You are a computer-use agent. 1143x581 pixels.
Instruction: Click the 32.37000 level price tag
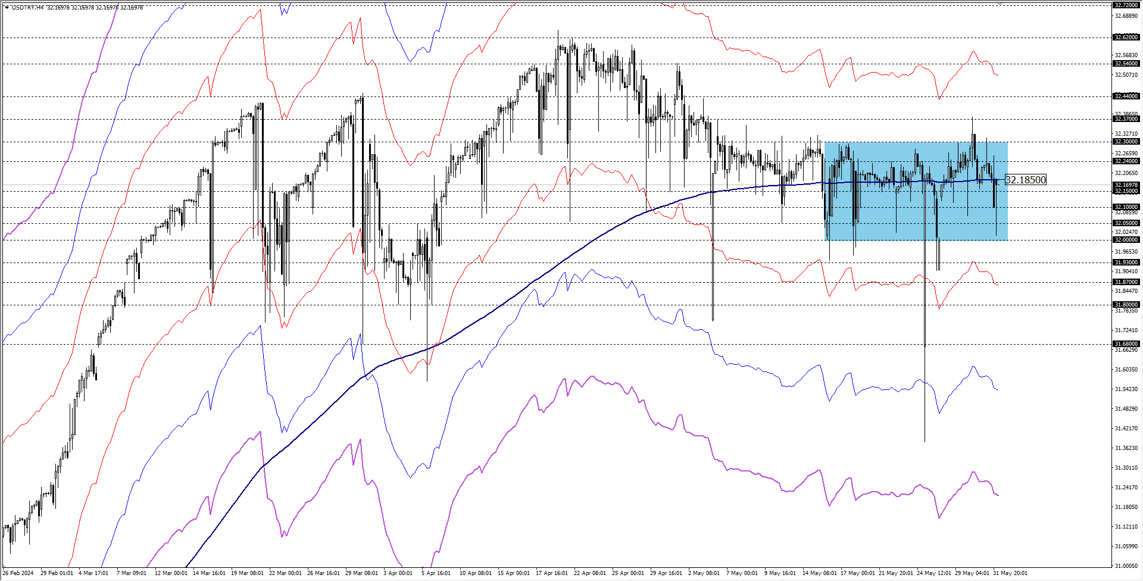pos(1126,119)
